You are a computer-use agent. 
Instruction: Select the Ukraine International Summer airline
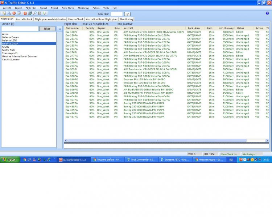click(x=20, y=56)
